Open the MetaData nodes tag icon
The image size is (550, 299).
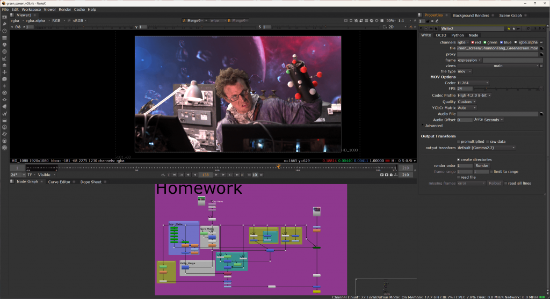[x=4, y=107]
